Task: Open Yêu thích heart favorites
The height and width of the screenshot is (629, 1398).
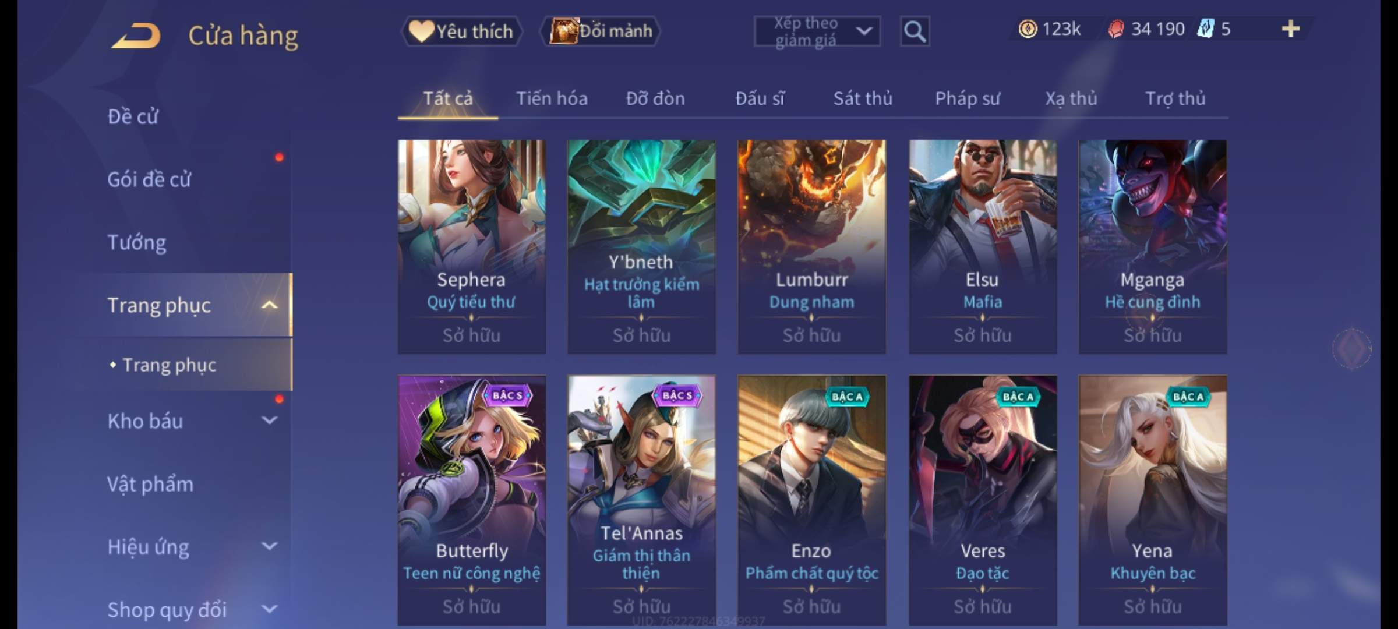Action: [x=461, y=31]
